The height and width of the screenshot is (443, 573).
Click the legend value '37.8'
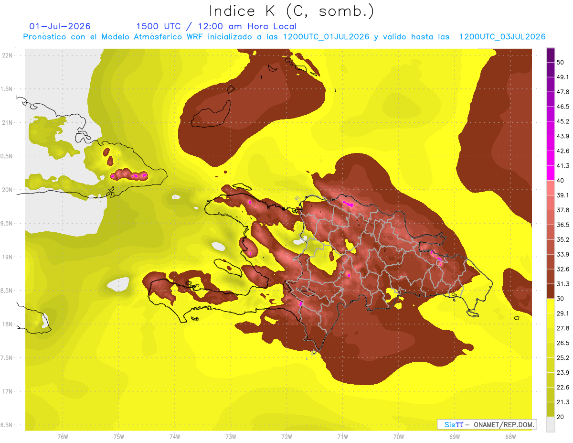coord(563,210)
